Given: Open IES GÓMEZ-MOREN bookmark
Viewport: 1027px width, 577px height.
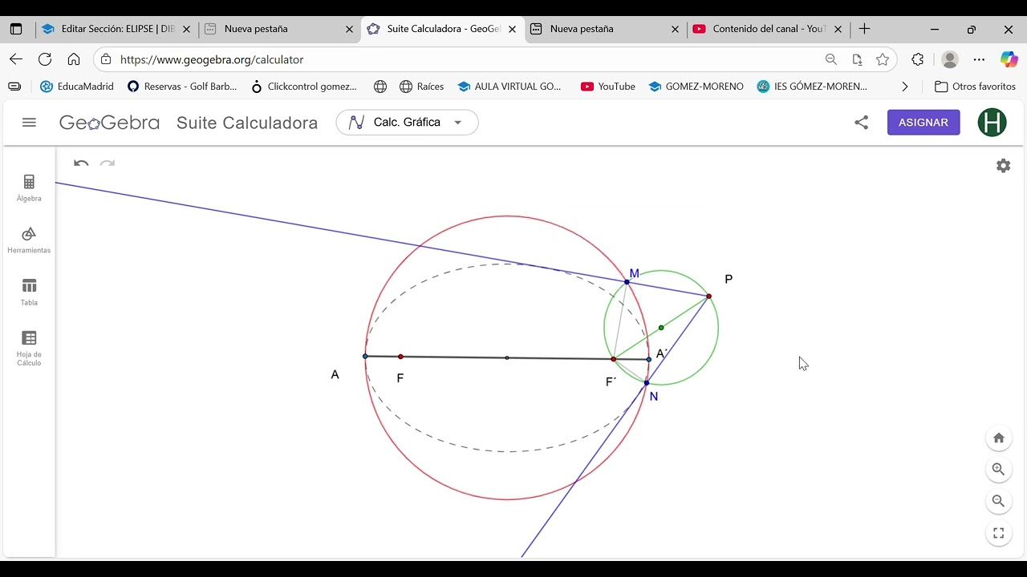Looking at the screenshot, I should [x=812, y=87].
